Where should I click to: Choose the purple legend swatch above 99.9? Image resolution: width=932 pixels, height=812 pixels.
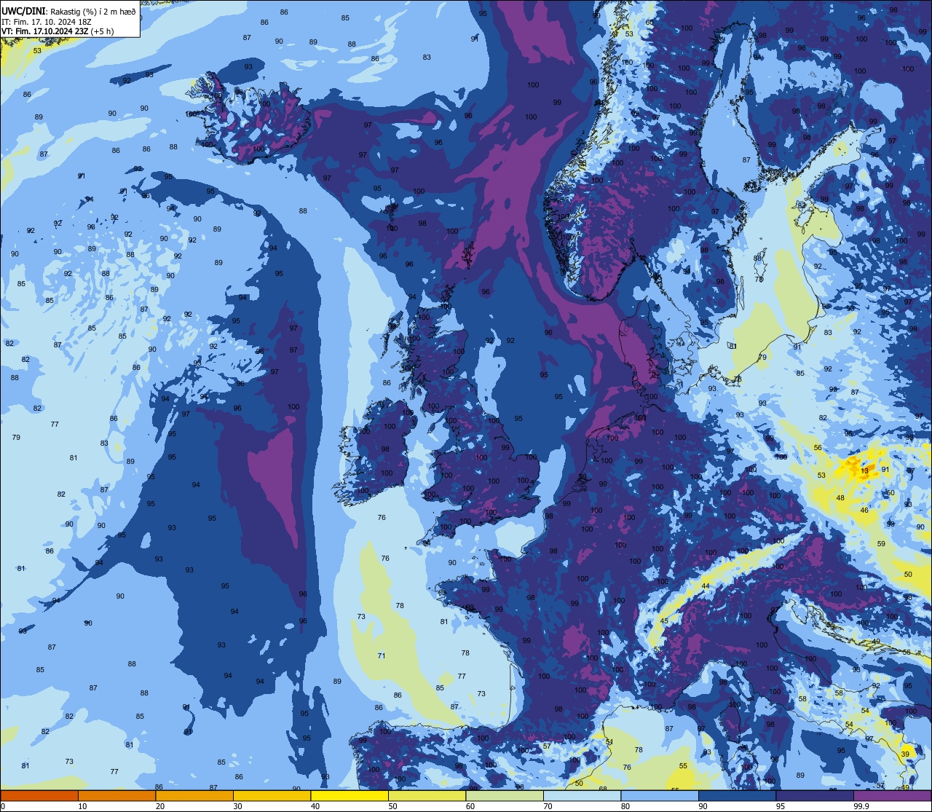(892, 795)
